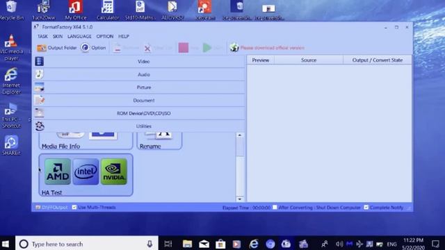Follow the 'Please download official version' link

pos(272,48)
